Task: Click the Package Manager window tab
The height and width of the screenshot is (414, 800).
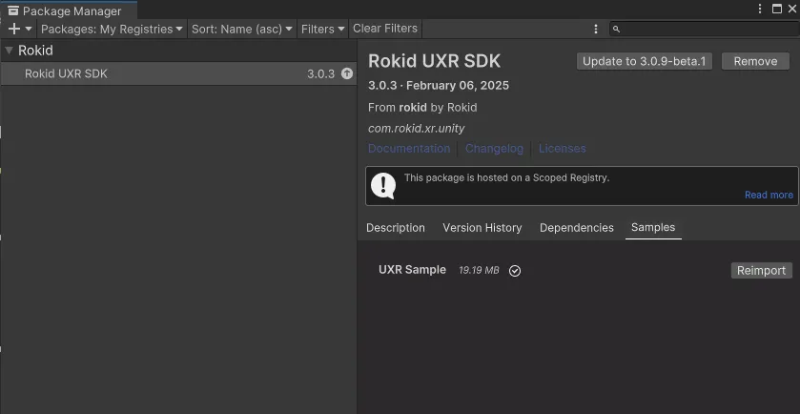Action: (x=69, y=10)
